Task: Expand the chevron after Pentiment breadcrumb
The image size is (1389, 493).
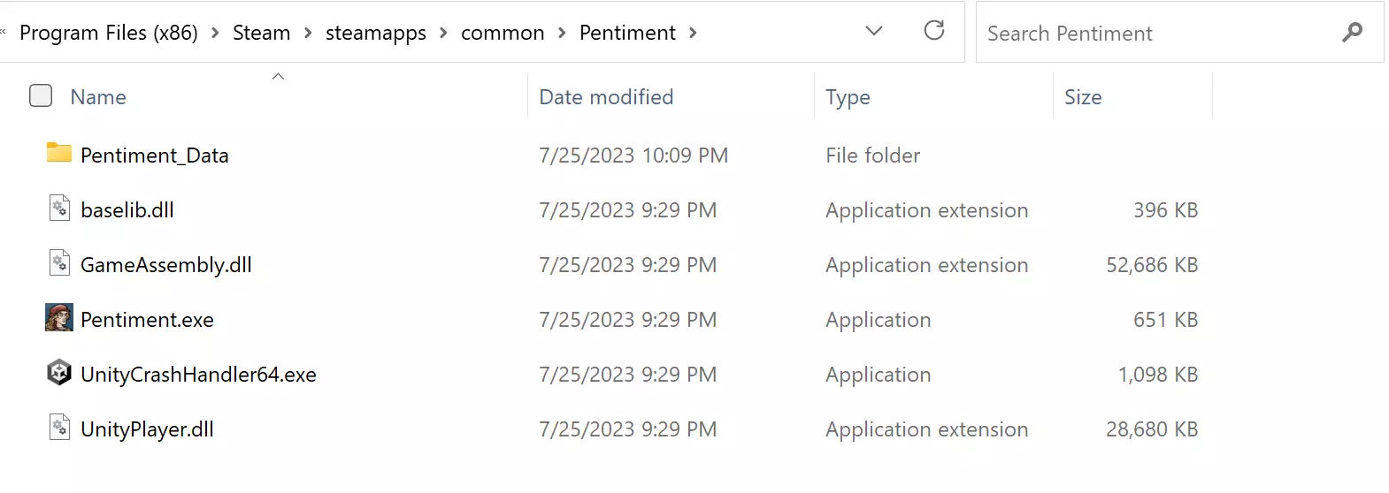Action: point(693,33)
